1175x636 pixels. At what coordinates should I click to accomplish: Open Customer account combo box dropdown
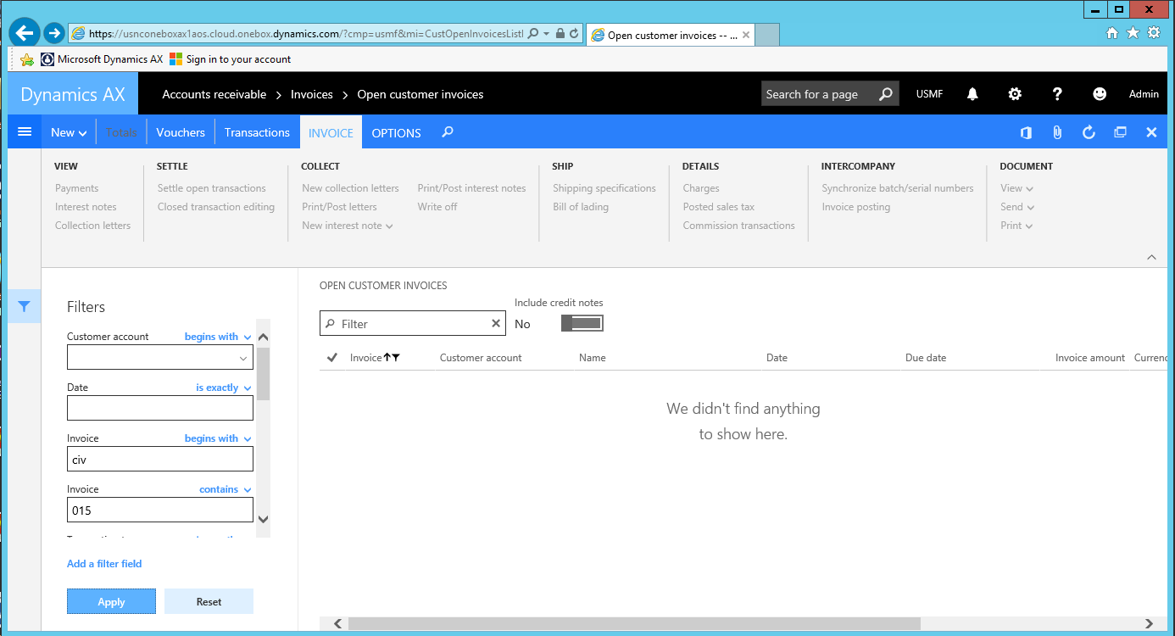244,359
